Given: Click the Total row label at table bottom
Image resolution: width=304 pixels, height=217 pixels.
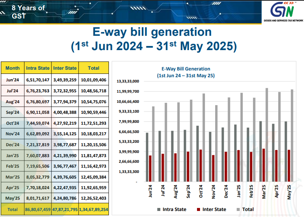Looking at the screenshot, I should click(x=12, y=209).
